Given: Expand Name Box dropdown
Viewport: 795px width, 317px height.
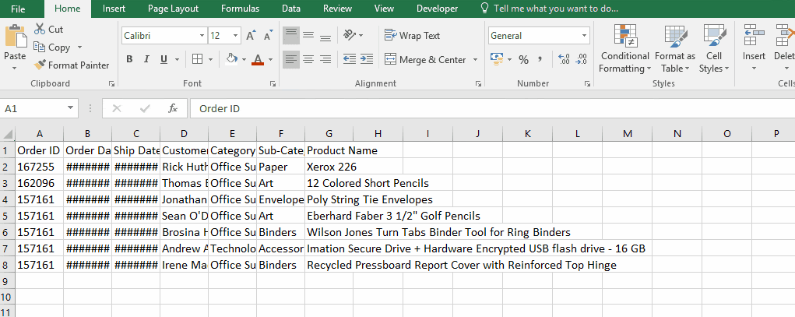Looking at the screenshot, I should pos(70,108).
